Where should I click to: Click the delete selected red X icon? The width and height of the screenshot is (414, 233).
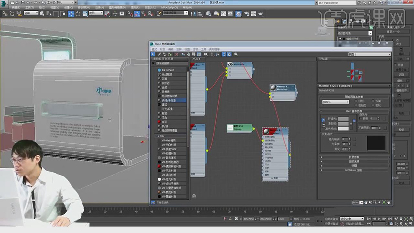click(176, 54)
